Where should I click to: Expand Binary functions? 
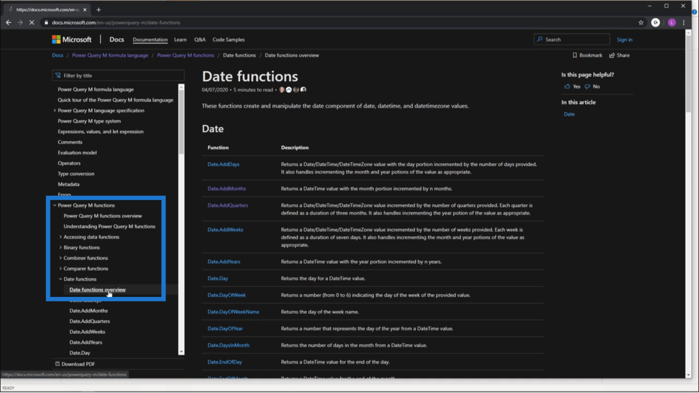point(60,247)
